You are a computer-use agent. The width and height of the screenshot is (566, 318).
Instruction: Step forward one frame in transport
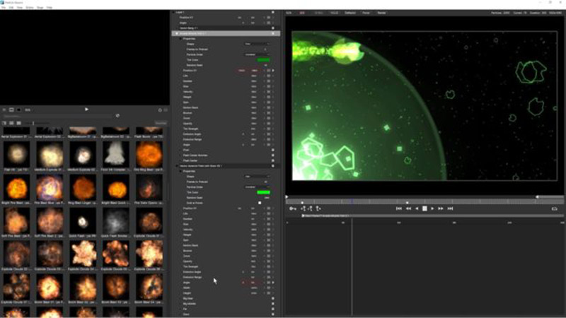[x=432, y=208]
